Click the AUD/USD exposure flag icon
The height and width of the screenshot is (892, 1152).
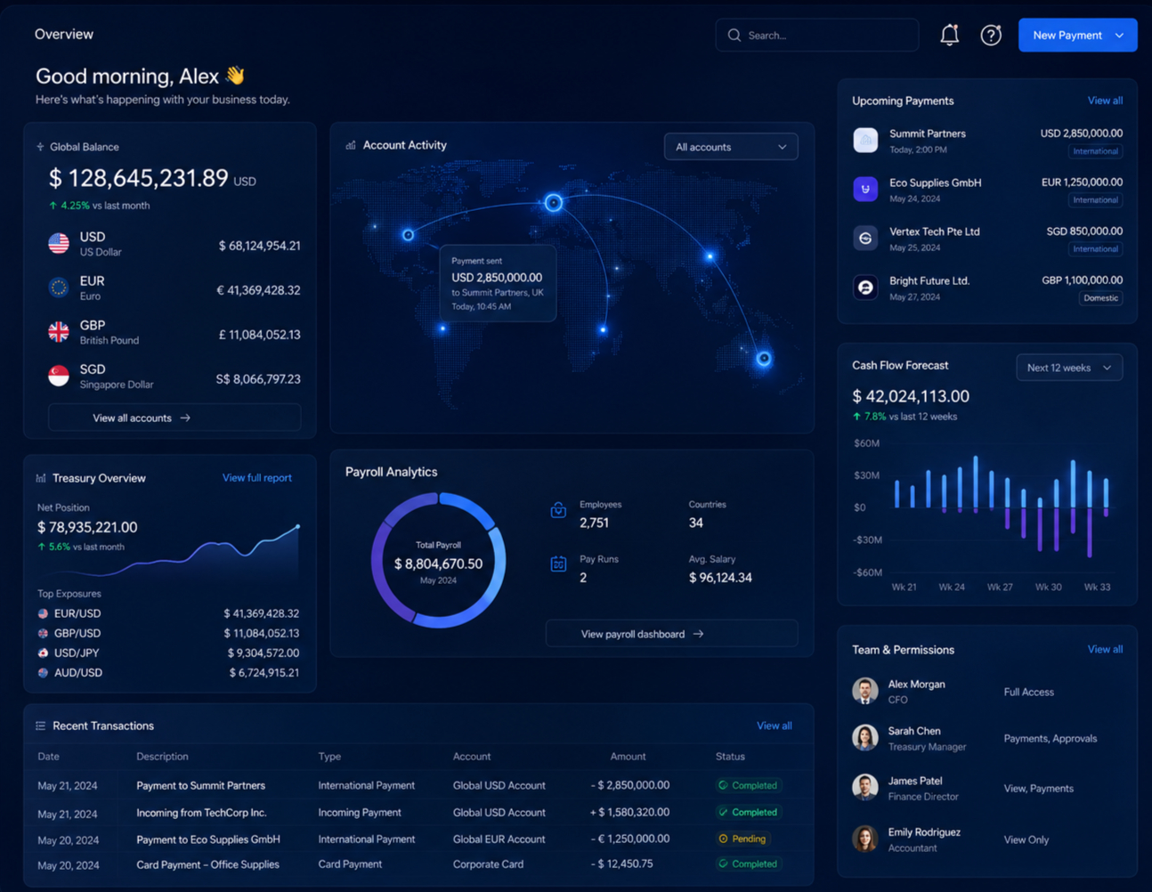43,672
